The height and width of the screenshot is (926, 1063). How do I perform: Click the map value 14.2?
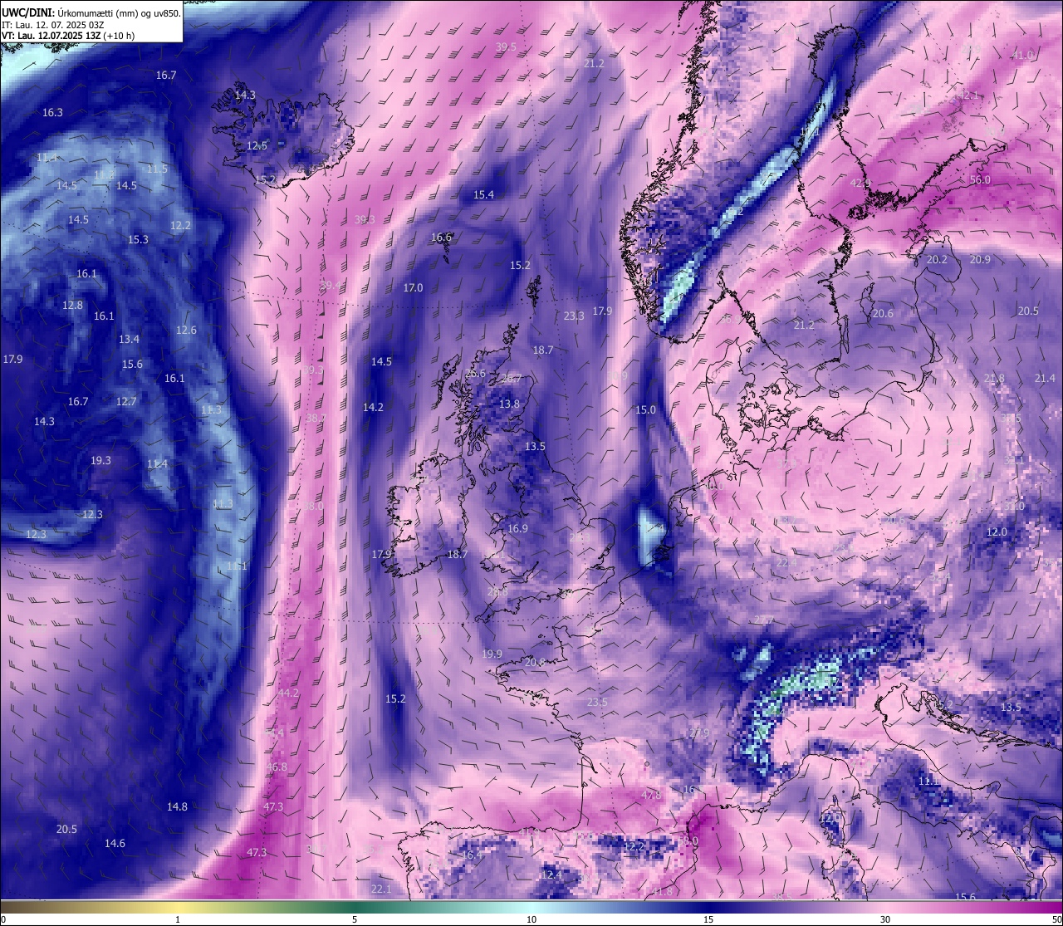[x=373, y=407]
